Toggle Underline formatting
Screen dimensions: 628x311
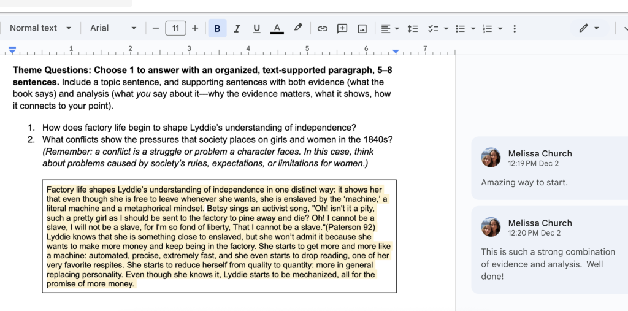point(256,28)
